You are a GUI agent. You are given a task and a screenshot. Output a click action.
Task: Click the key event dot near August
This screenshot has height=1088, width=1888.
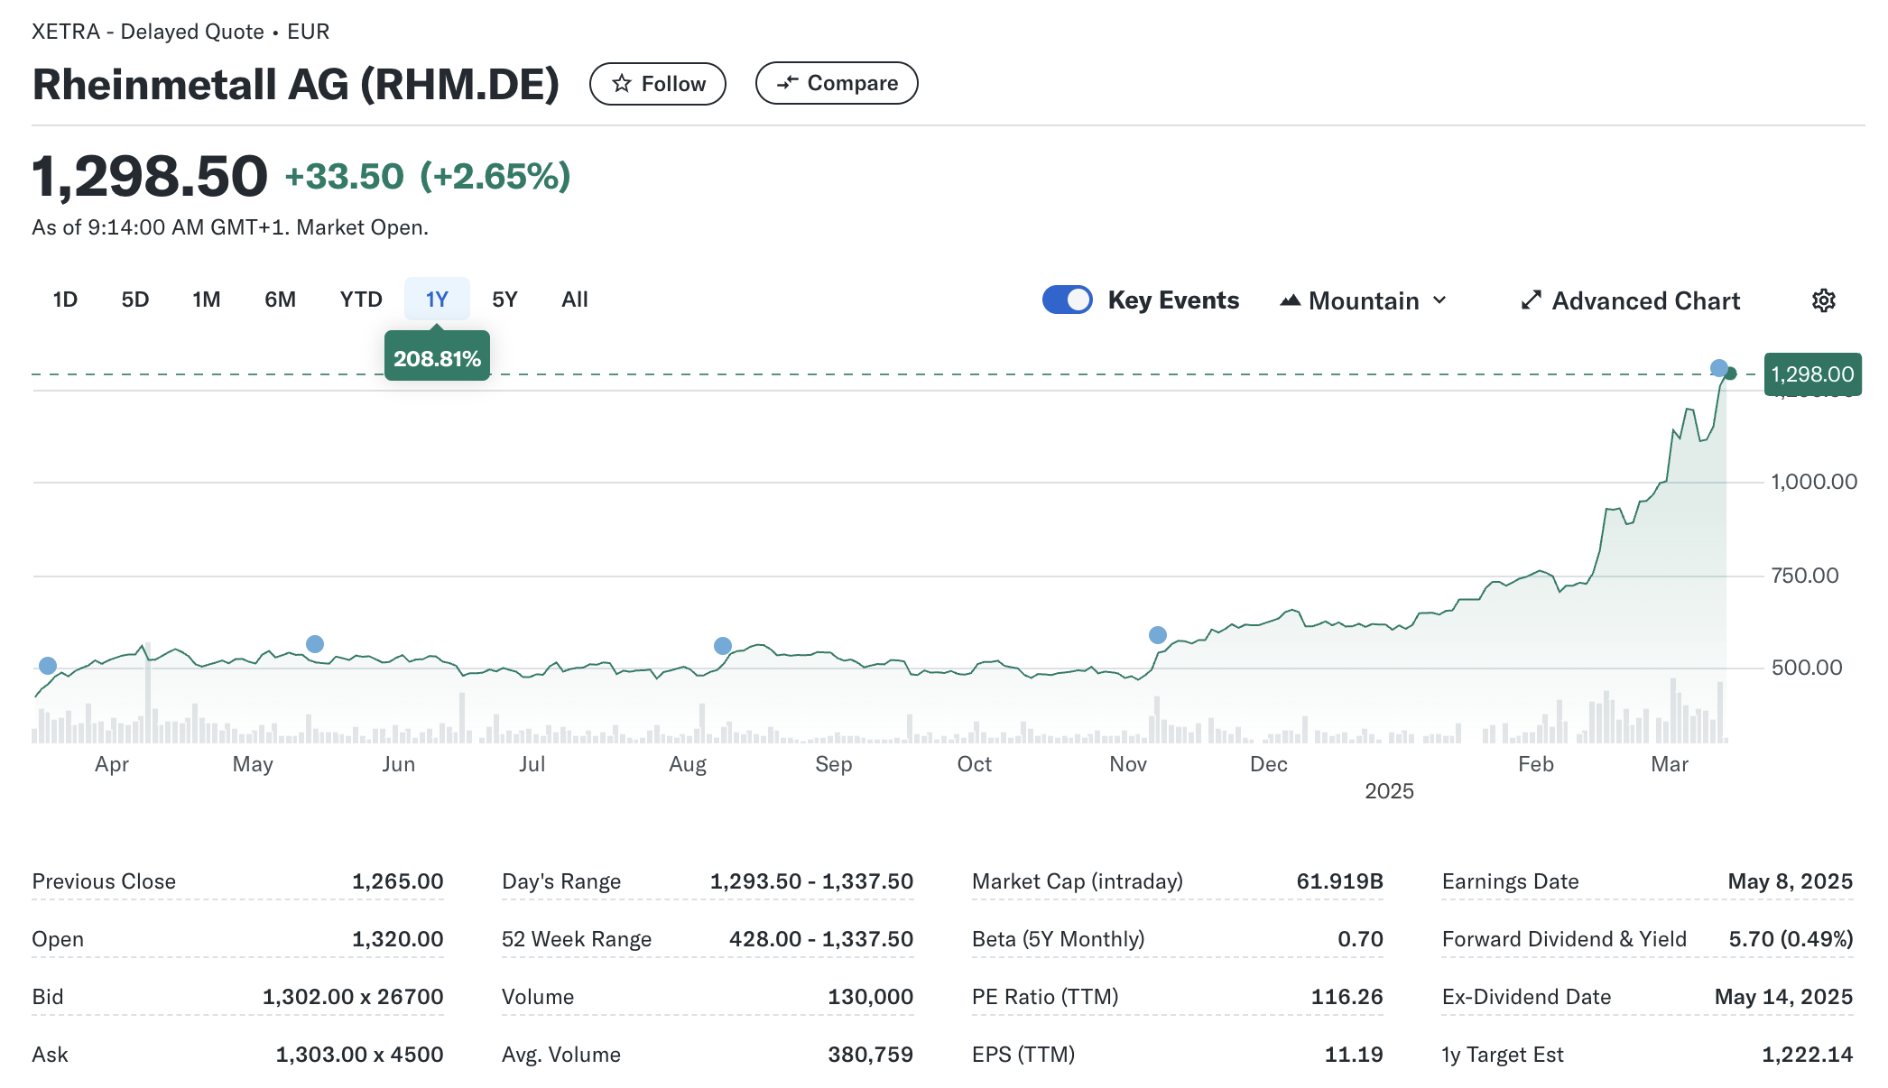coord(722,646)
